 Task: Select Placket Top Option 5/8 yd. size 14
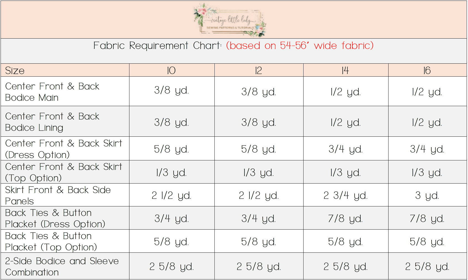click(345, 242)
